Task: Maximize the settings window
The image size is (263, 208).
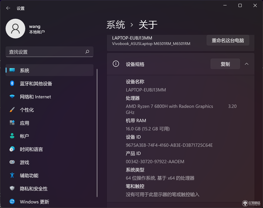Action: [240, 5]
